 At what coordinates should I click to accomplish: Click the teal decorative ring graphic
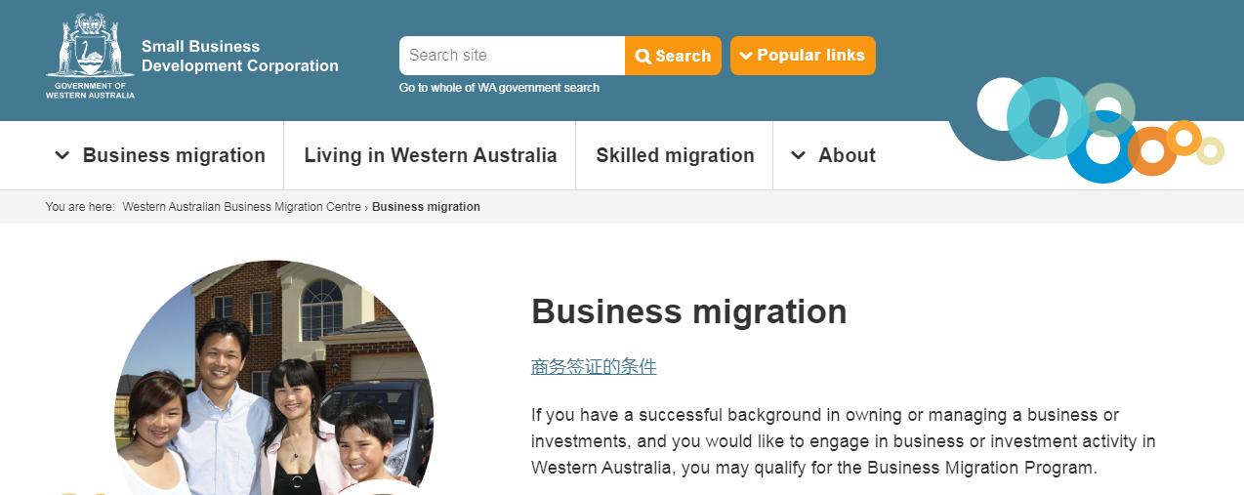1047,118
